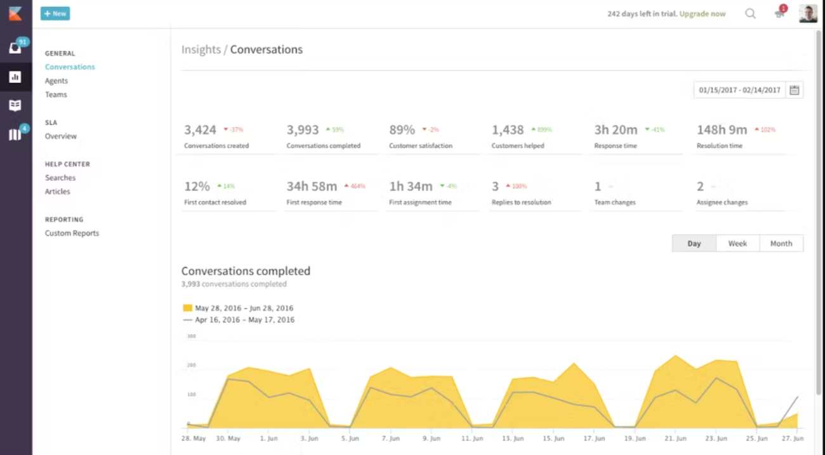Open notifications icon with red badge
825x455 pixels.
click(780, 13)
